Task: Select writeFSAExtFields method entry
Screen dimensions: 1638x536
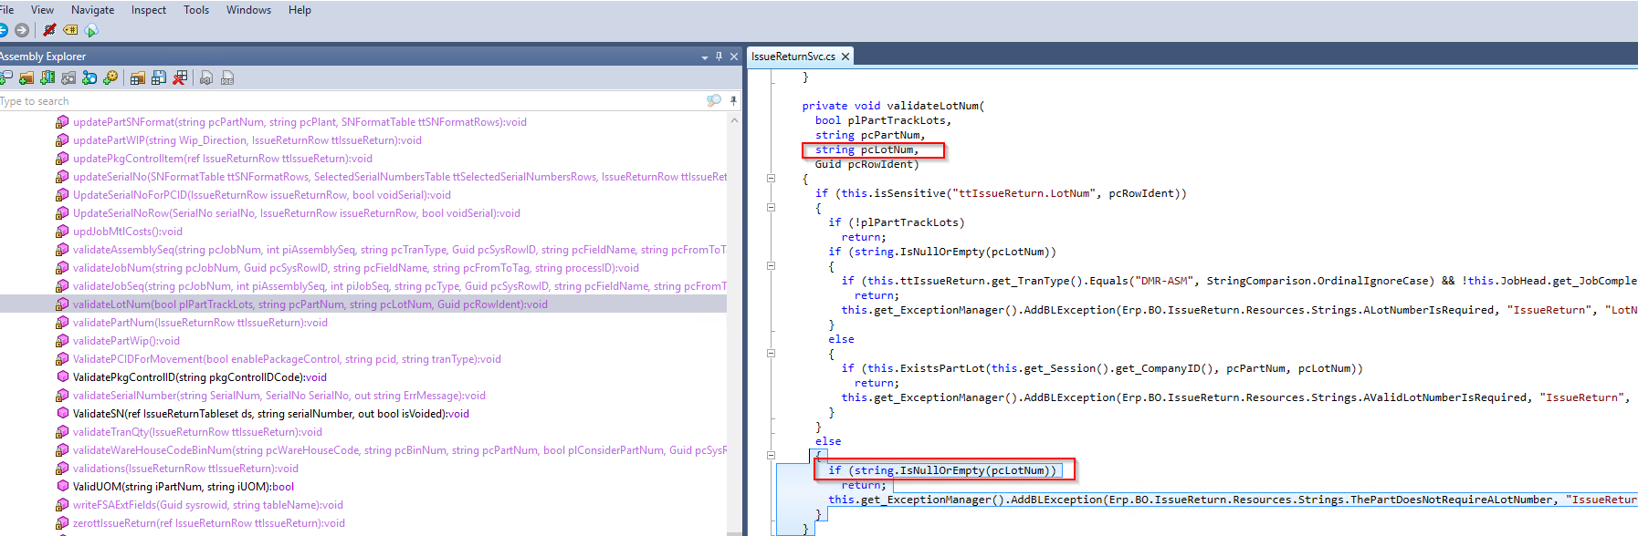Action: tap(207, 505)
